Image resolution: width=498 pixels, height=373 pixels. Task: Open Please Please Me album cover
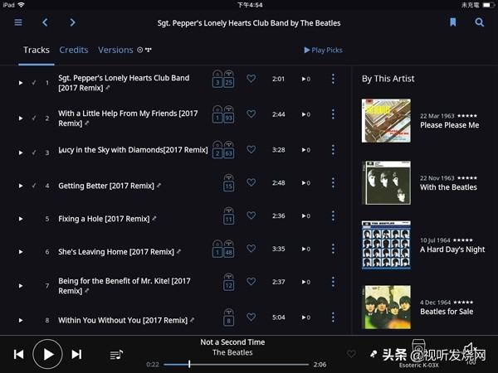(x=386, y=120)
